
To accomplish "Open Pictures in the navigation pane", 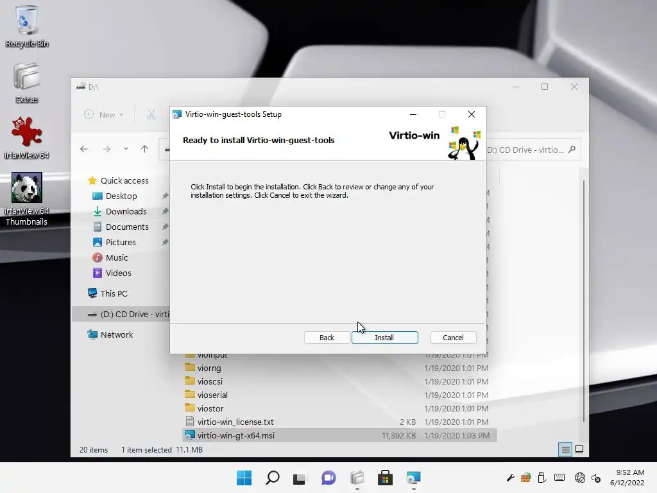I will 120,242.
